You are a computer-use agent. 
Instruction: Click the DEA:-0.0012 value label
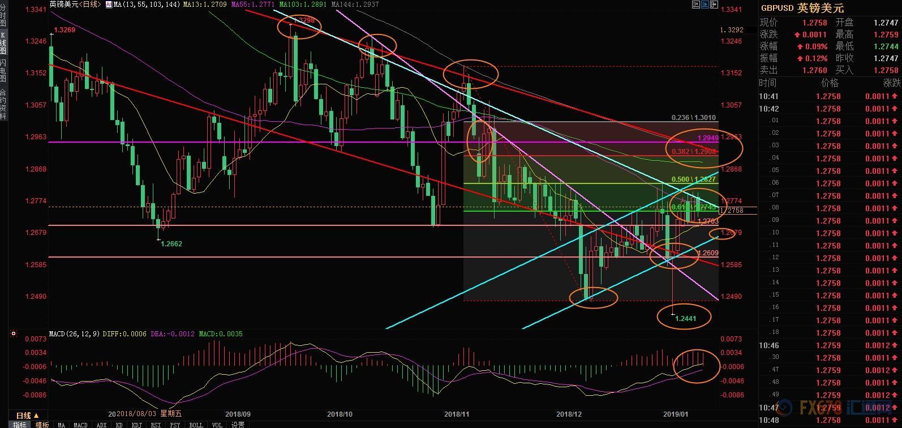coord(173,334)
